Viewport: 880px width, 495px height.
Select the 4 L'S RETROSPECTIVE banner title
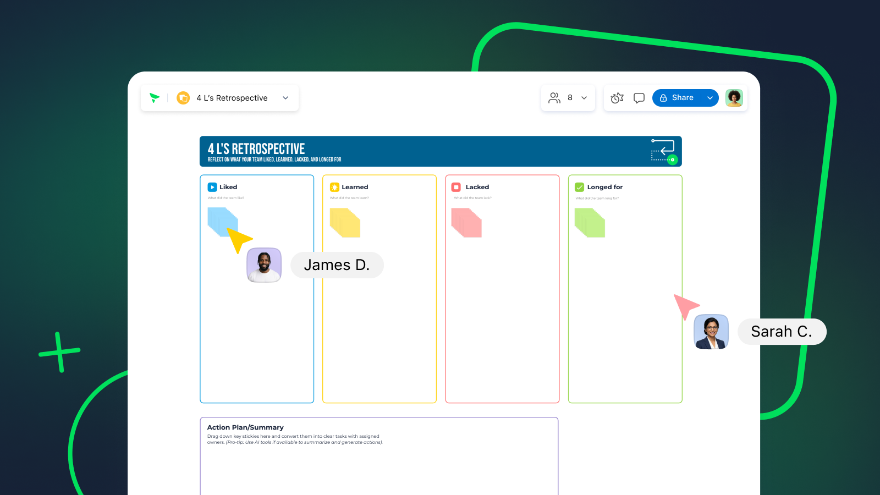coord(256,148)
